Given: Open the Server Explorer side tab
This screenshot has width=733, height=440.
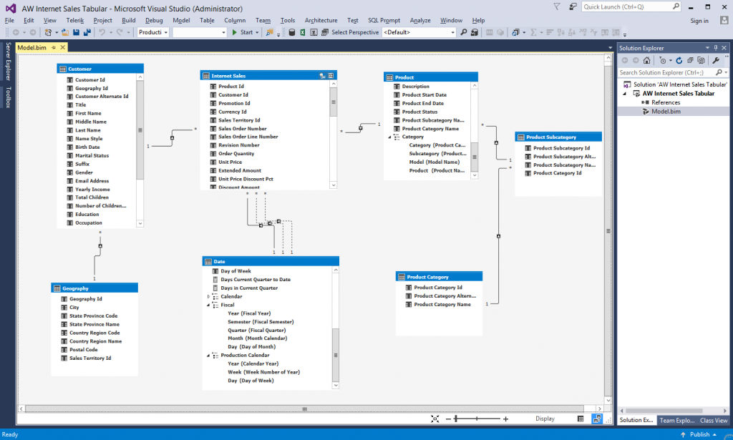Looking at the screenshot, I should (8, 62).
